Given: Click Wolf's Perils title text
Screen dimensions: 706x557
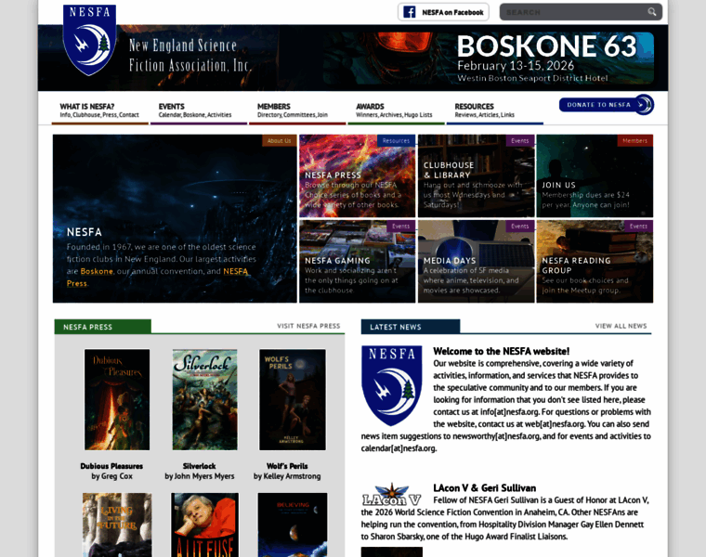Looking at the screenshot, I should point(287,466).
